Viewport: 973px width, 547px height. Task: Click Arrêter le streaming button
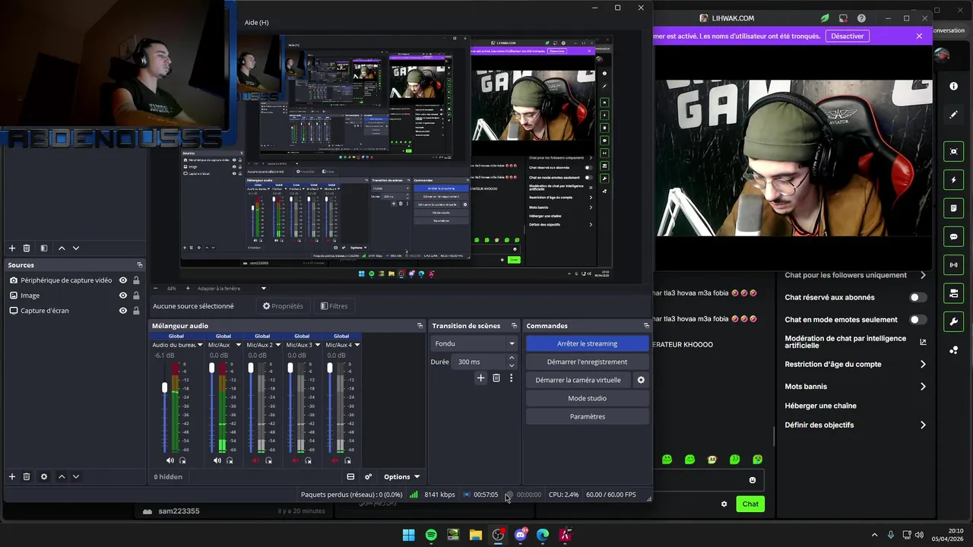587,343
